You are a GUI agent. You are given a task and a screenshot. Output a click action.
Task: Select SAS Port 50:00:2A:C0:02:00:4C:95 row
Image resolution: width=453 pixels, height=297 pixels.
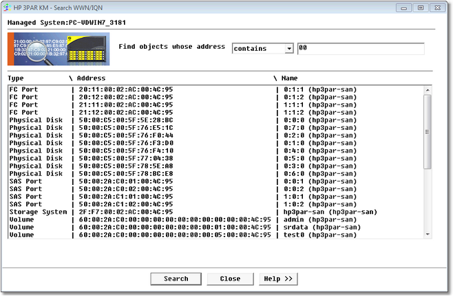(215, 189)
